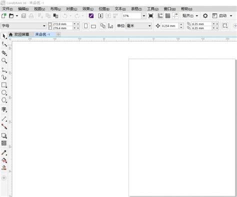
Task: Open the 帮助 (Help) menu
Action: point(186,9)
